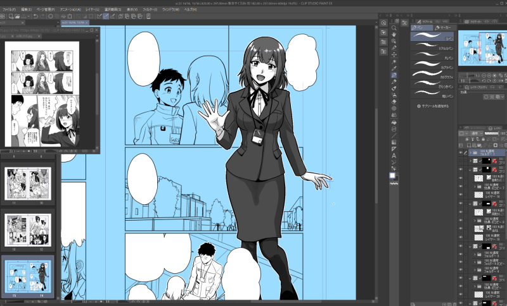
Task: Select the magnifier Zoom tool
Action: (394, 28)
